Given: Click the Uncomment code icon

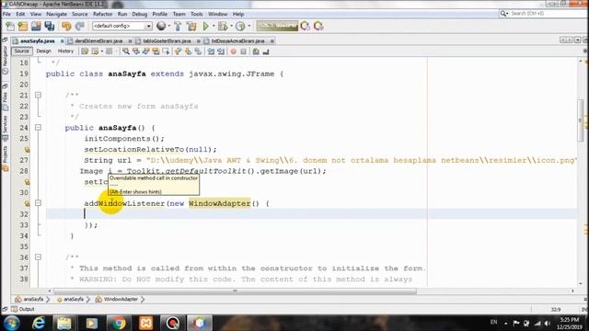Looking at the screenshot, I should (x=266, y=51).
